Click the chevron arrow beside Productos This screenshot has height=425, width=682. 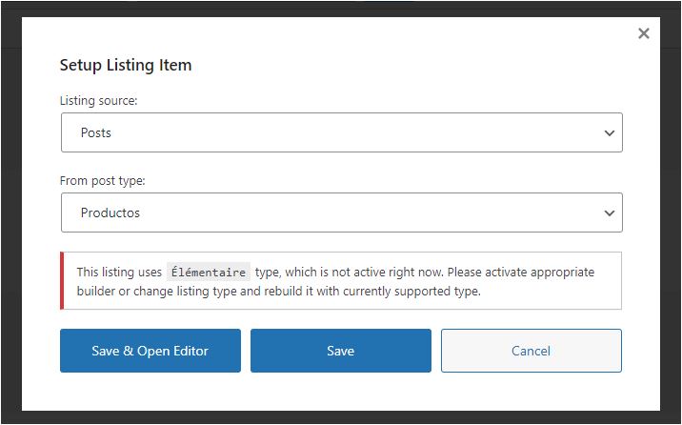(610, 213)
